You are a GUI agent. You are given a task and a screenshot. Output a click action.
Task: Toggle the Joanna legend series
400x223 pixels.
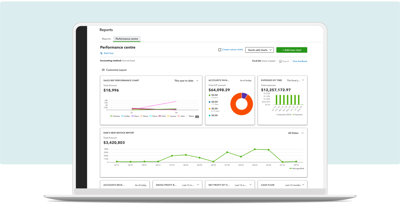coord(172,116)
